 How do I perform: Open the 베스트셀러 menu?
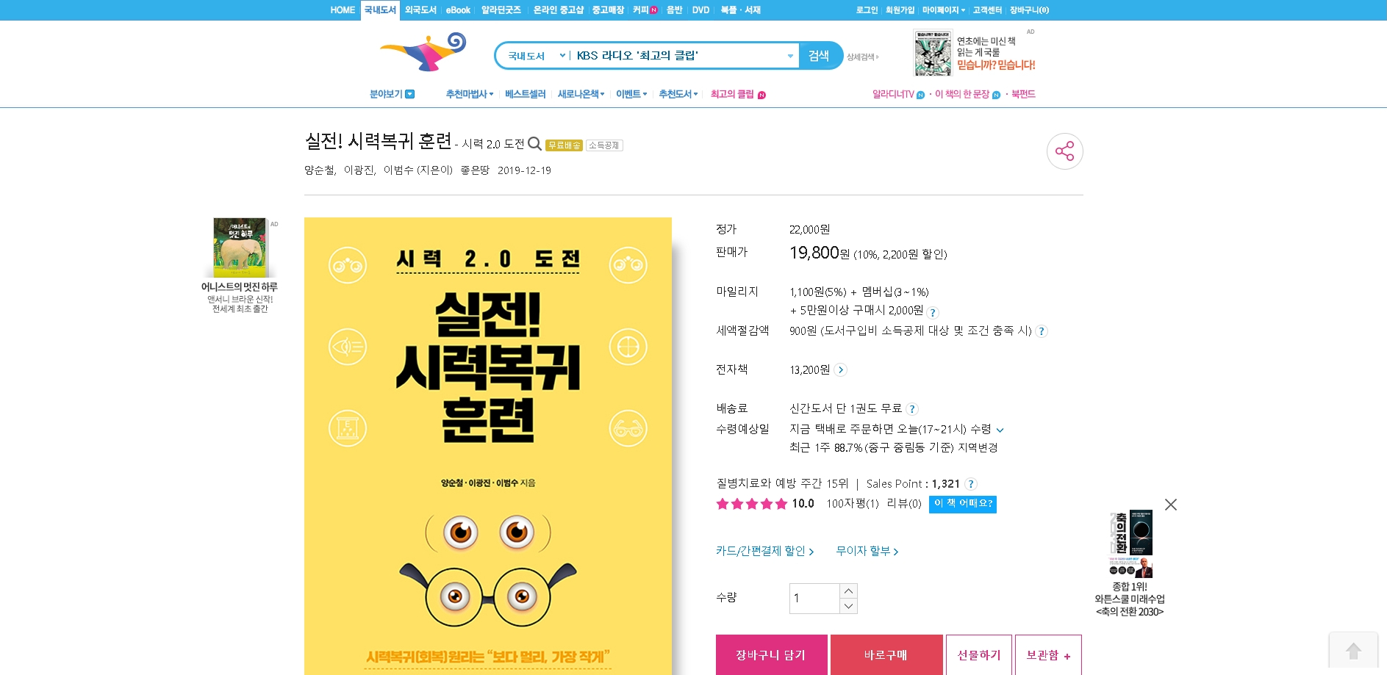525,94
